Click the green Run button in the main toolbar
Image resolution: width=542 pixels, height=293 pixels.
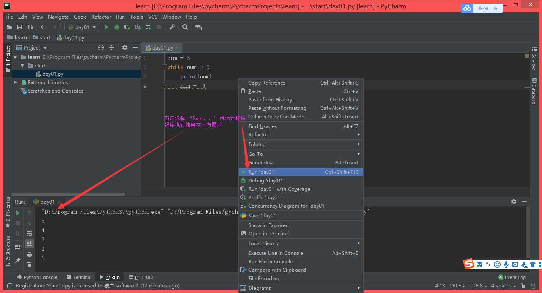coord(106,27)
